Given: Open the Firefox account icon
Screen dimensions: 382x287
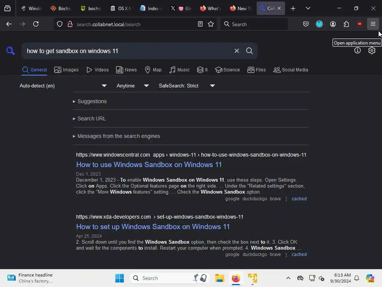Looking at the screenshot, I should 333,24.
